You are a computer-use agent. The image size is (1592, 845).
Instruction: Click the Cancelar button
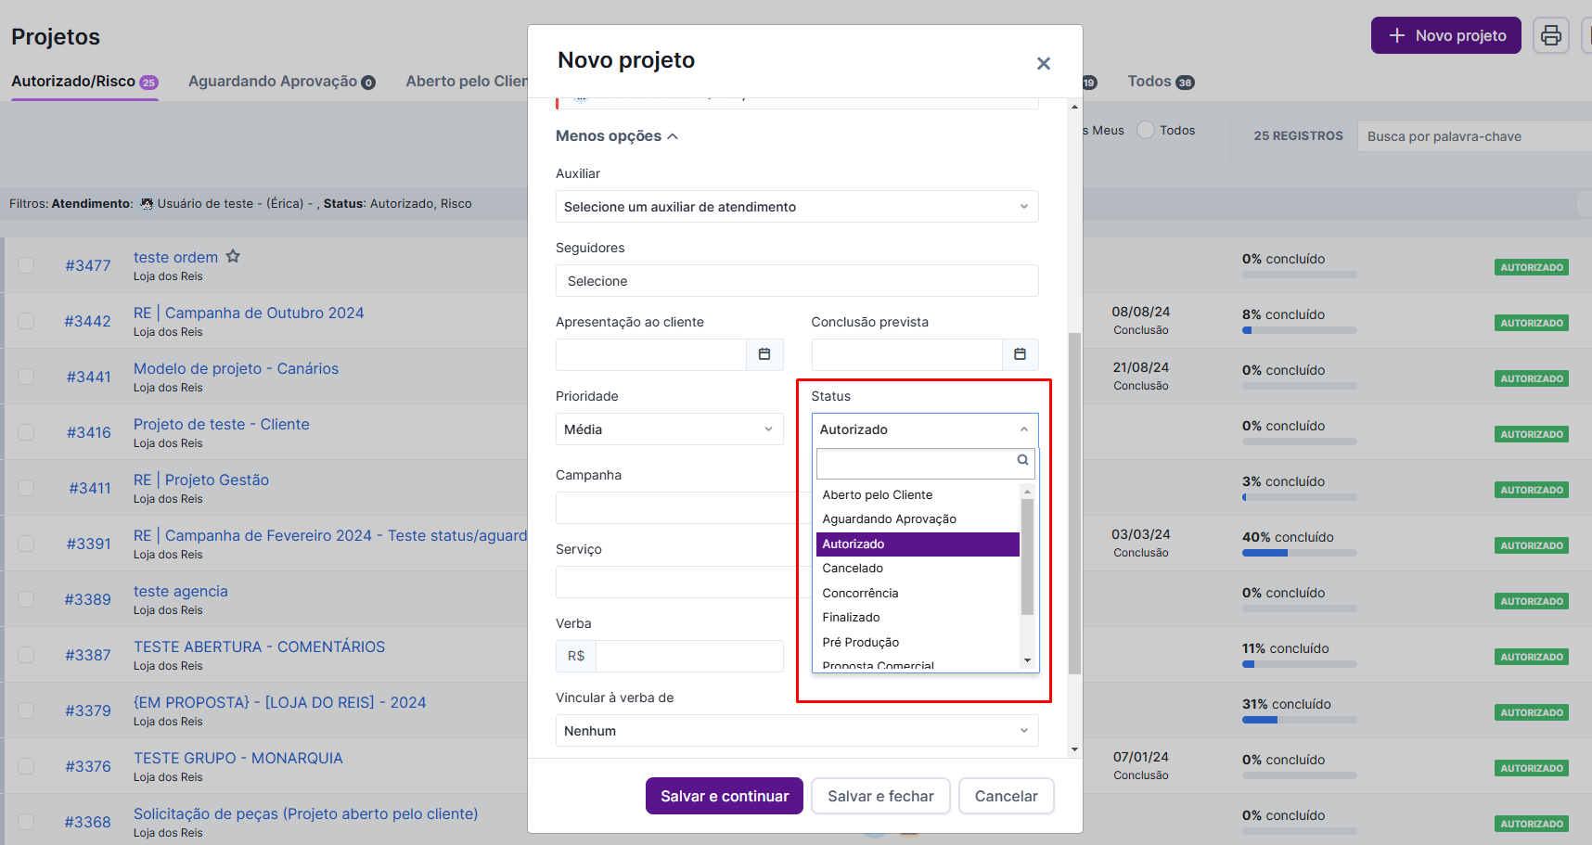coord(1006,796)
